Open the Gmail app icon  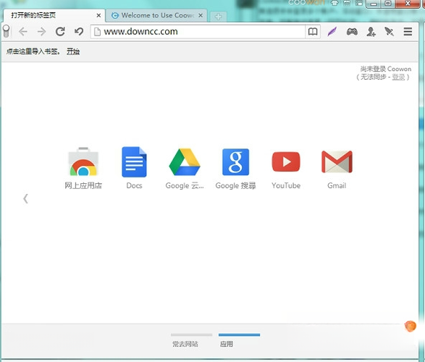(x=337, y=161)
